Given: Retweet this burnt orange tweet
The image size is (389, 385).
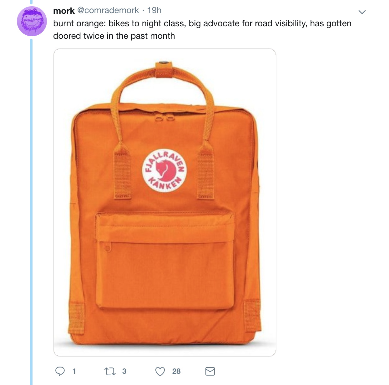Looking at the screenshot, I should point(110,371).
